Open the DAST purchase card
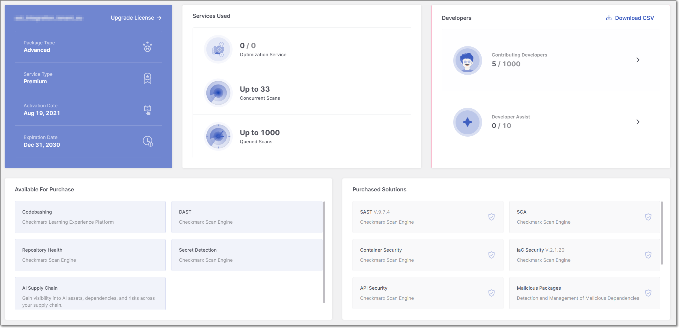The image size is (679, 328). click(x=247, y=217)
